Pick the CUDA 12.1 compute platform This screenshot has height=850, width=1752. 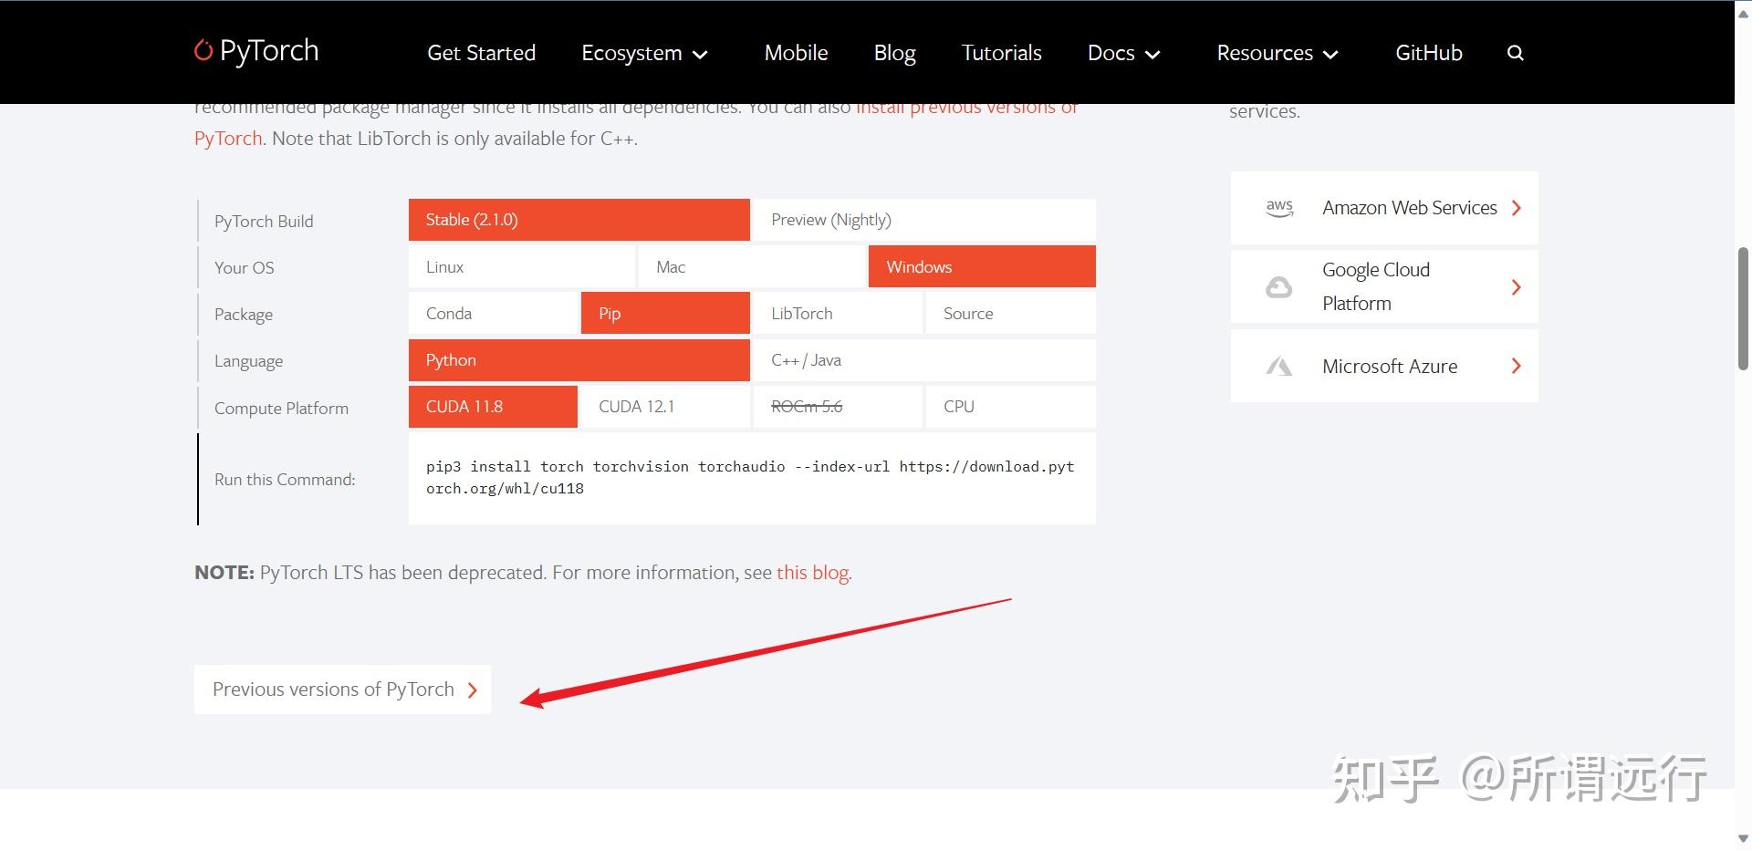(x=663, y=407)
